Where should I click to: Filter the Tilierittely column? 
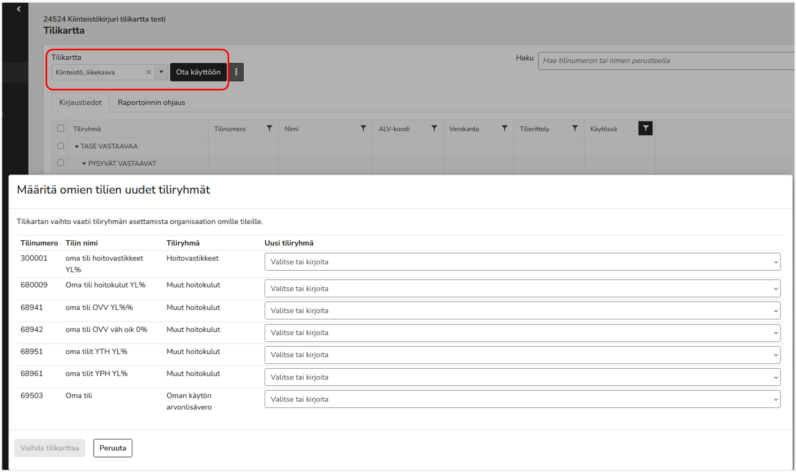click(x=575, y=128)
